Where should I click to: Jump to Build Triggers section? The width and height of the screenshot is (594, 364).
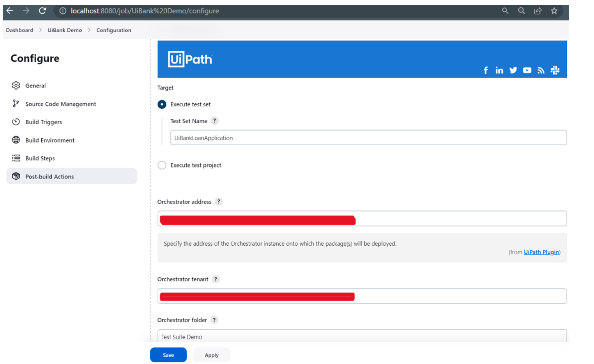pyautogui.click(x=72, y=122)
